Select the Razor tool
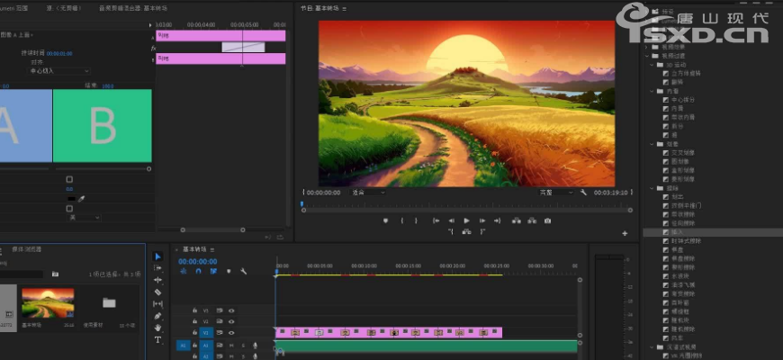Screen dimensions: 783x360 point(157,292)
